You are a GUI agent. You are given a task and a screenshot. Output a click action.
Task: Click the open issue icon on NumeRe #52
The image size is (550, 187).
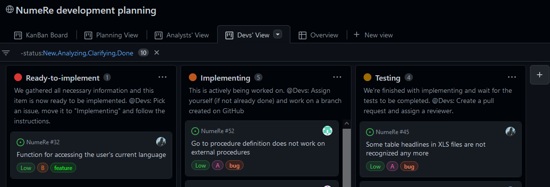pos(195,131)
